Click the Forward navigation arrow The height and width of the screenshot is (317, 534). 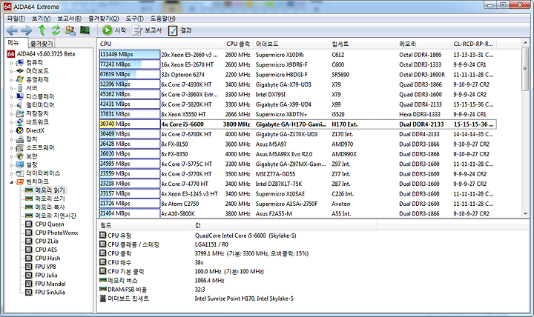point(26,30)
